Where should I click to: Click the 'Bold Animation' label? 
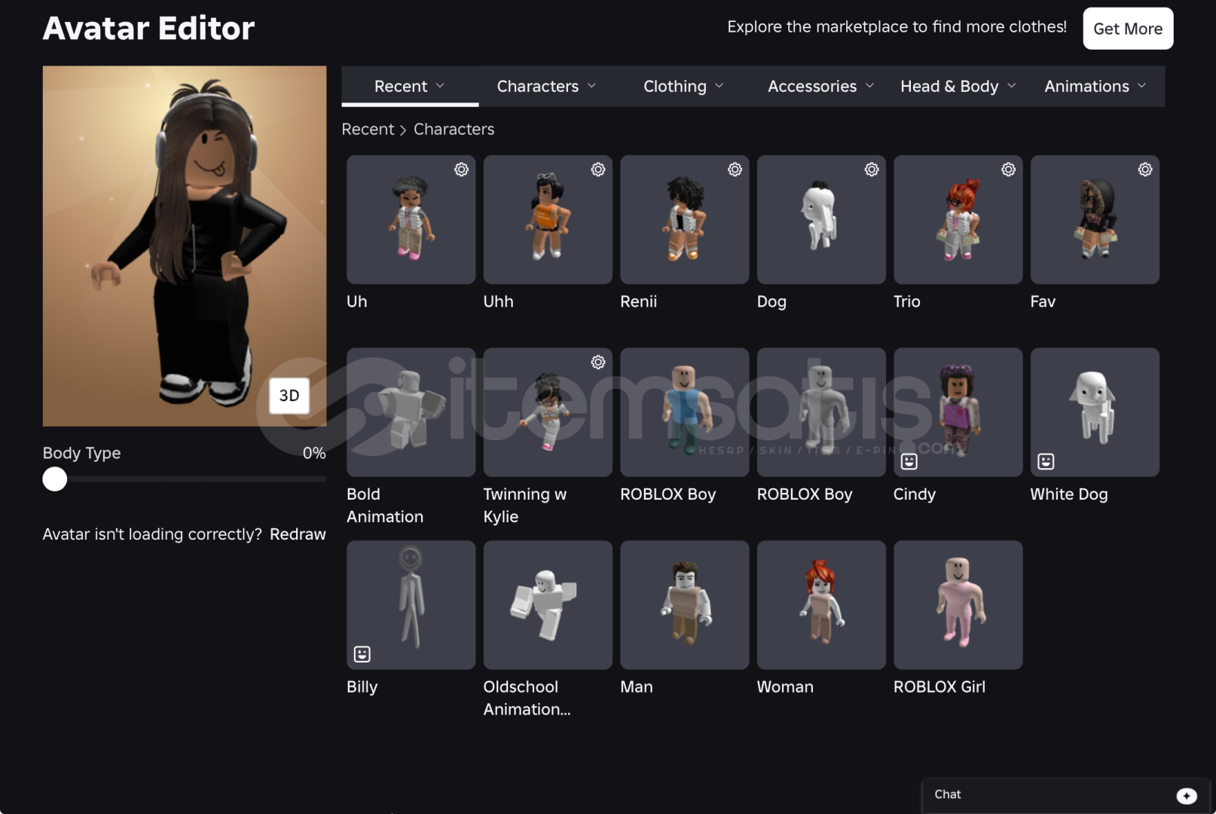385,506
